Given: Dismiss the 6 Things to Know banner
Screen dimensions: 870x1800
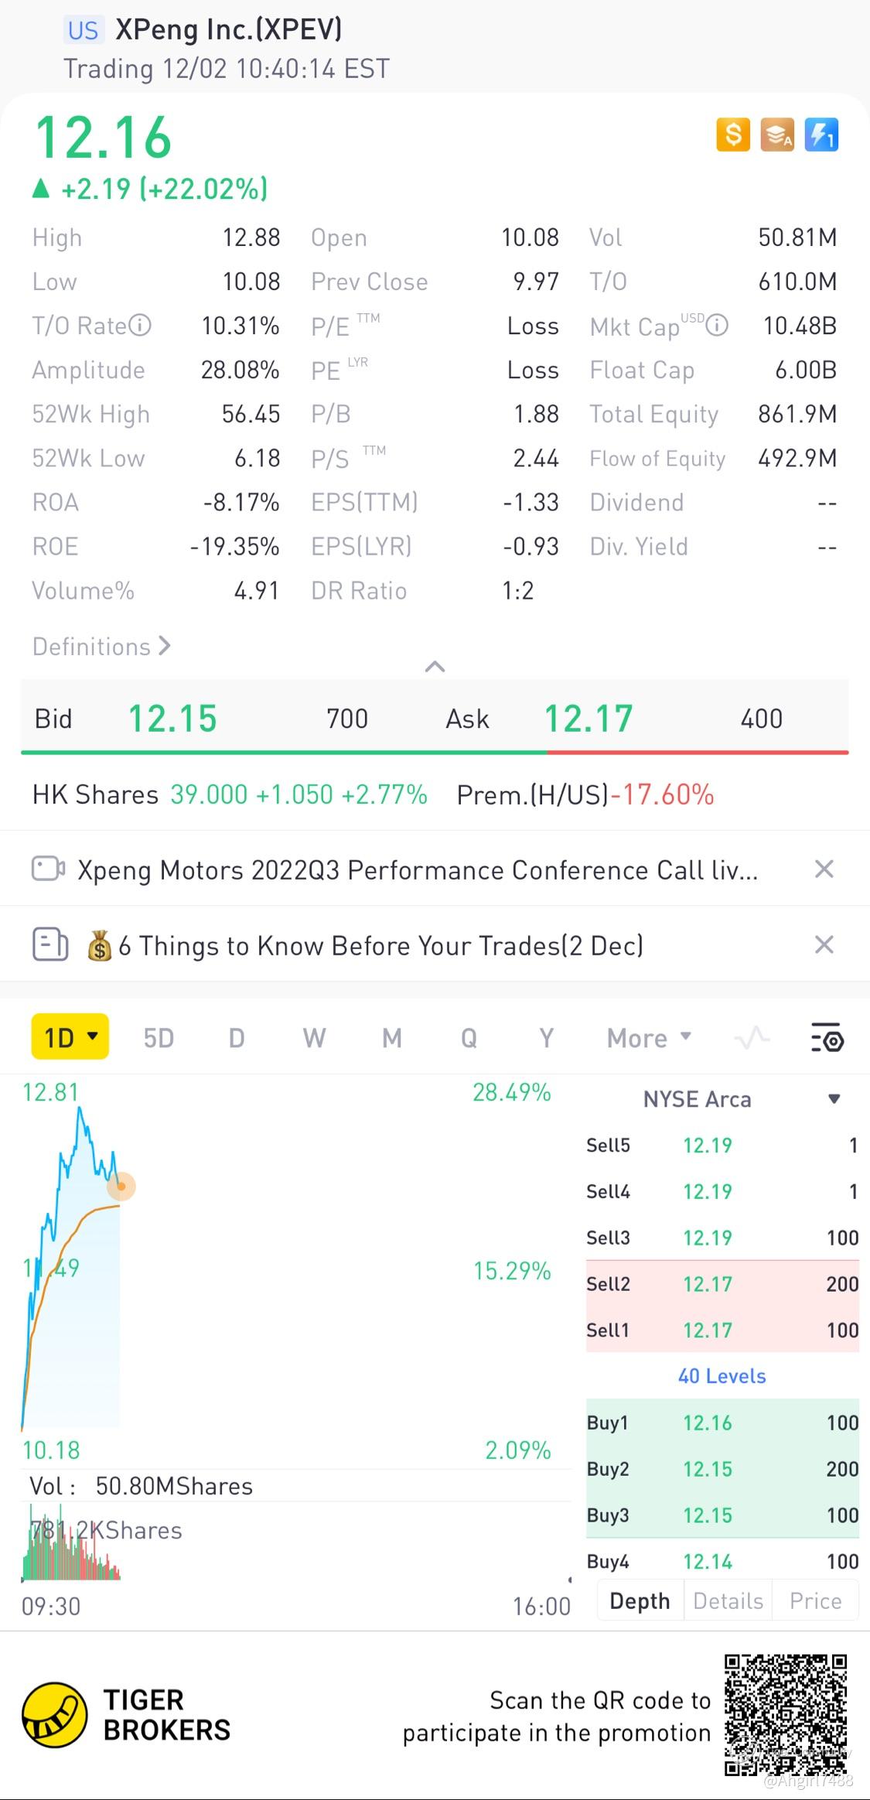Looking at the screenshot, I should pyautogui.click(x=824, y=944).
